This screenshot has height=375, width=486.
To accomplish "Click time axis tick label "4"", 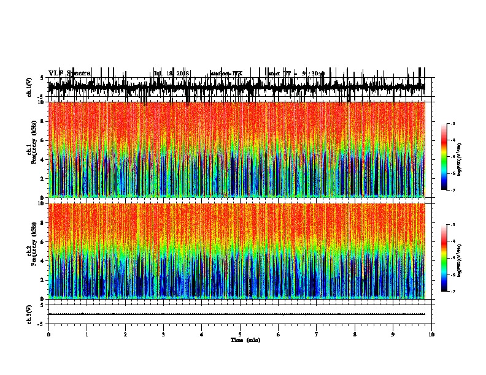I will (x=202, y=335).
